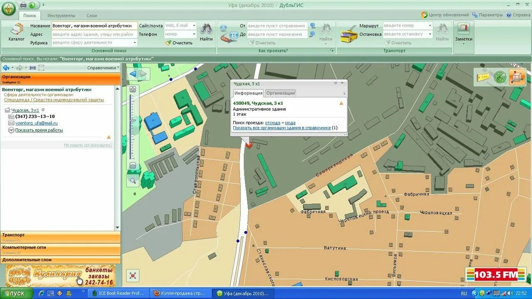Image resolution: width=532 pixels, height=299 pixels.
Task: Go to previous map view arrow
Action: (x=133, y=74)
